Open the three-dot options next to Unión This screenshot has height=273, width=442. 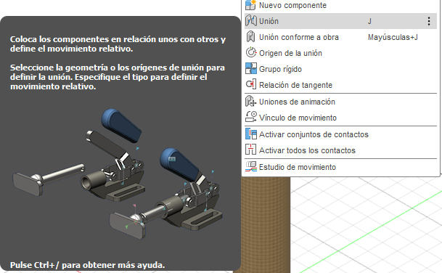[429, 21]
